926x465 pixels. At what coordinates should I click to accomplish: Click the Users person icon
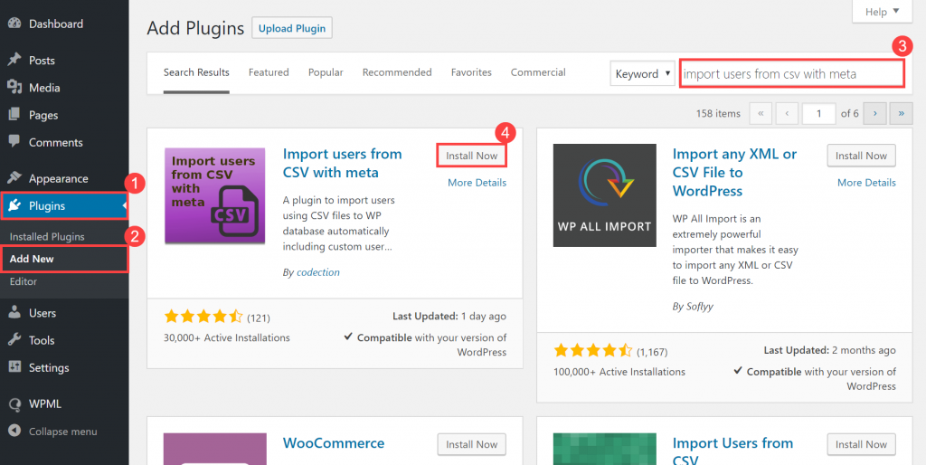click(x=14, y=313)
